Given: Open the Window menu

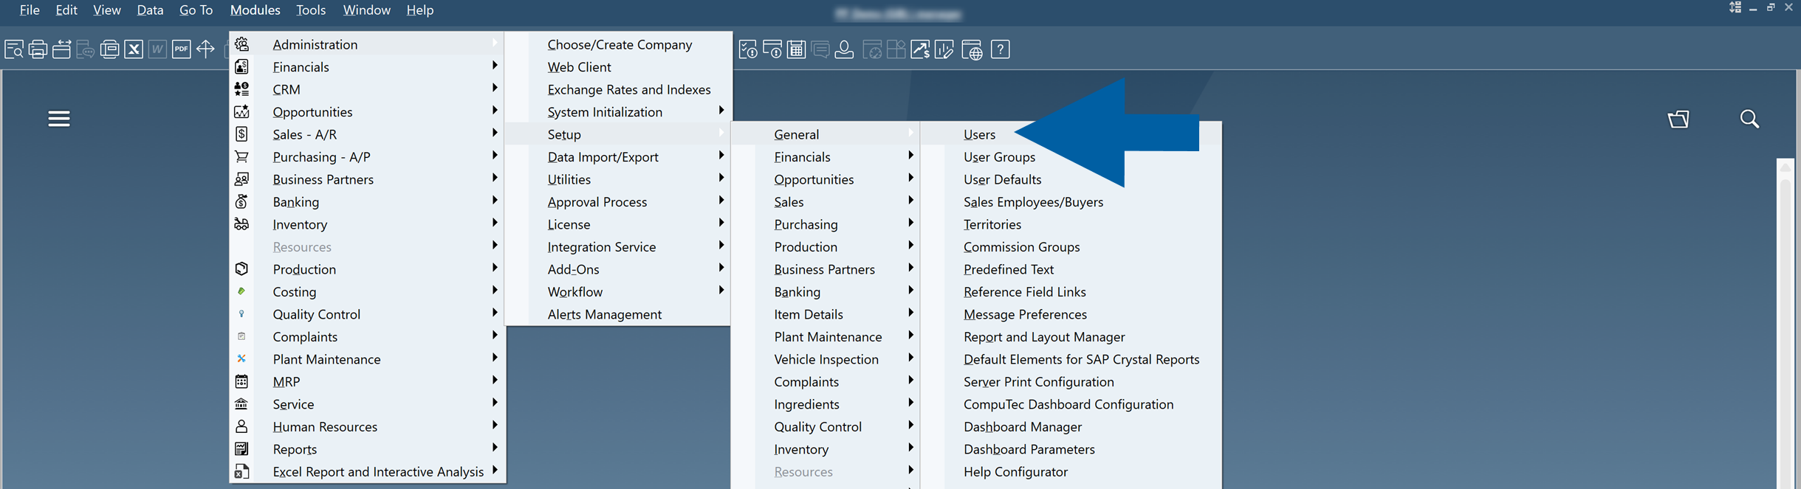Looking at the screenshot, I should click(x=366, y=10).
